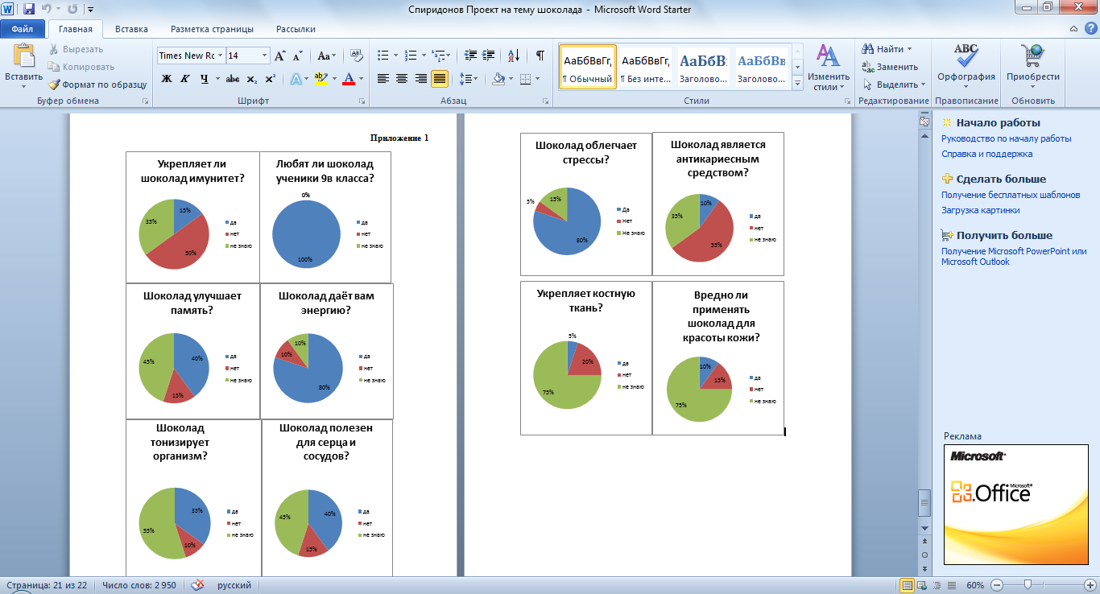Click the zoom slider in status bar

pyautogui.click(x=1028, y=585)
